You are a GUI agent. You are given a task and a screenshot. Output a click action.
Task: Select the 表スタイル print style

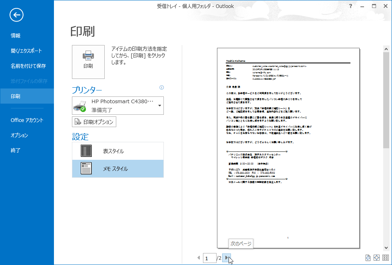(118, 151)
